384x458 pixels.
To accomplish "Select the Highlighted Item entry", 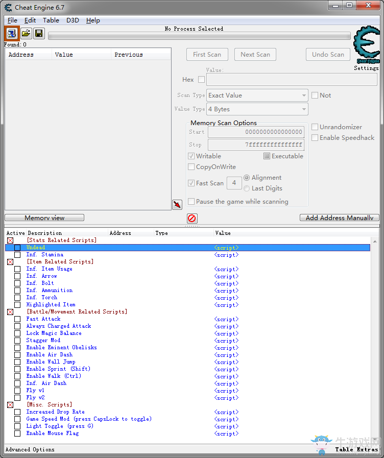I will point(51,305).
